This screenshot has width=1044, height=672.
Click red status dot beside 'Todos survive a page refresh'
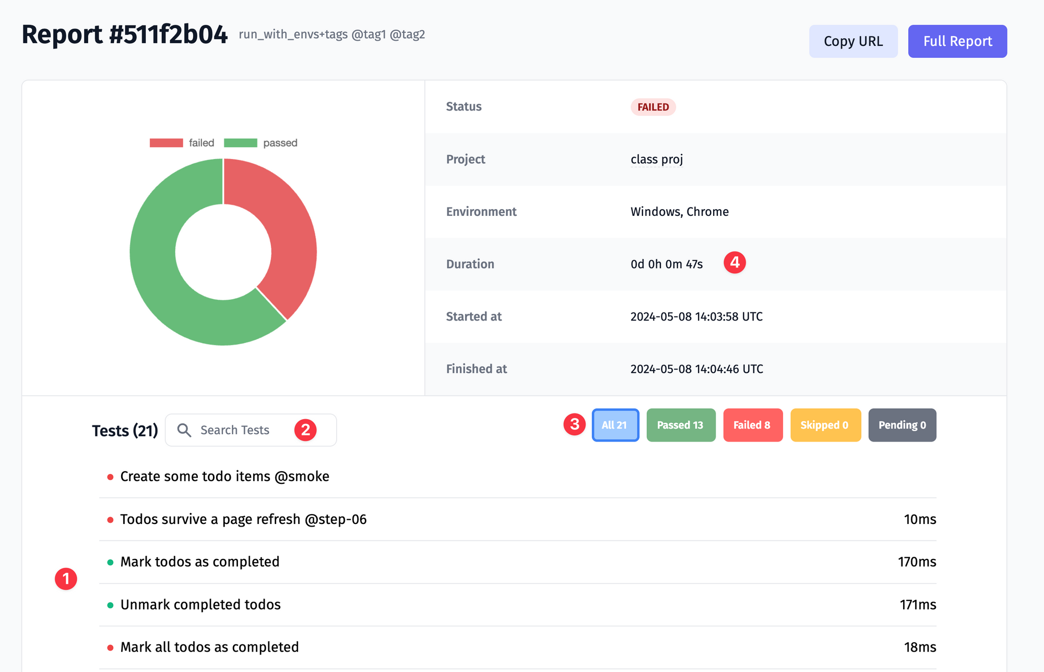pos(110,520)
